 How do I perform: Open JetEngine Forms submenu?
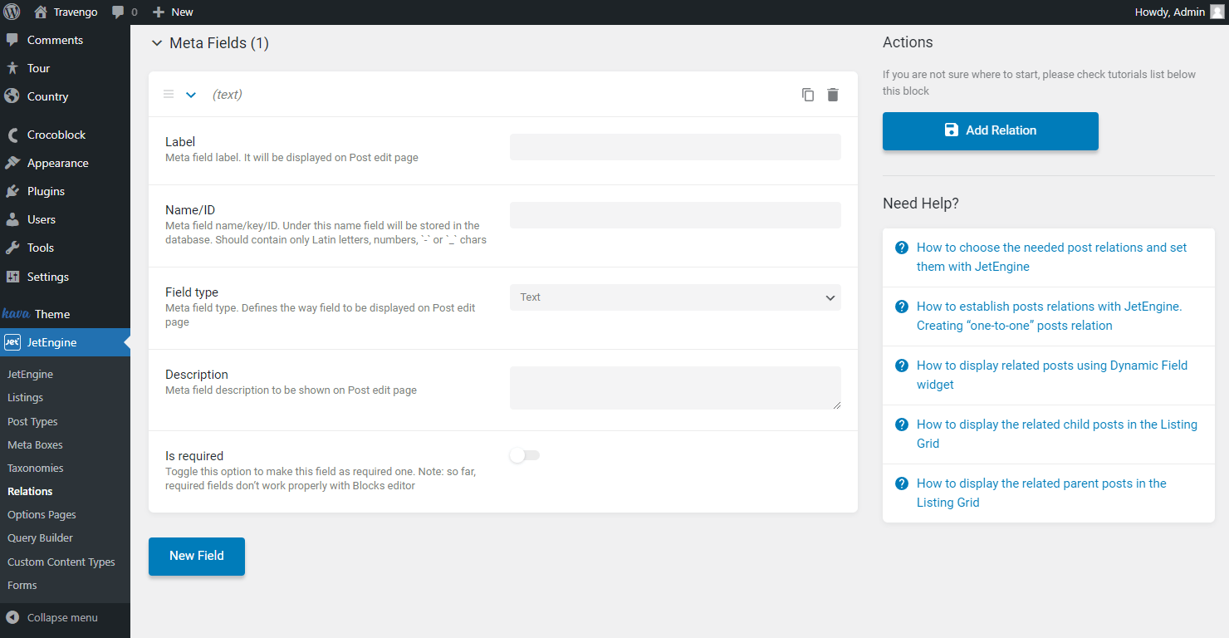point(22,585)
